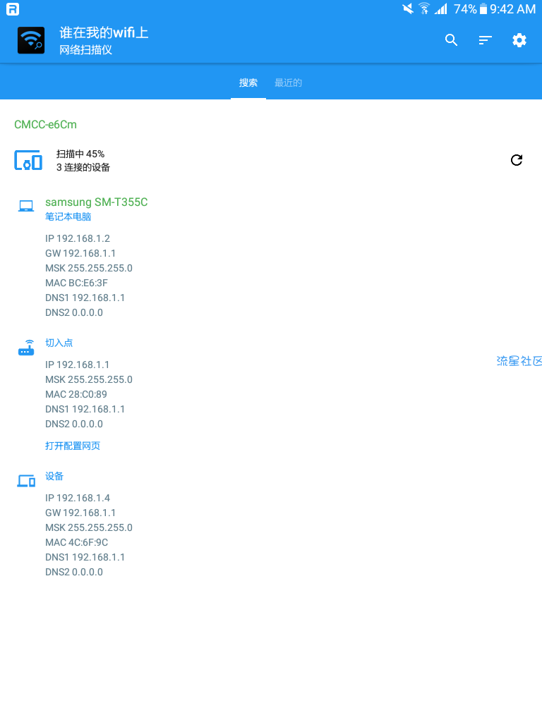Viewport: 542px width, 722px height.
Task: Select IP 192.168.1.1 of access point
Action: [x=78, y=365]
